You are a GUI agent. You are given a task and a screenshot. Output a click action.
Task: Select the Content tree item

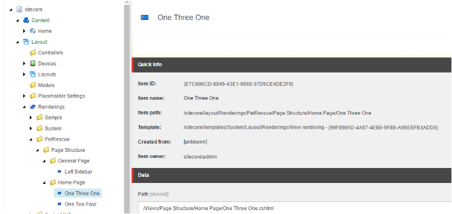(40, 20)
